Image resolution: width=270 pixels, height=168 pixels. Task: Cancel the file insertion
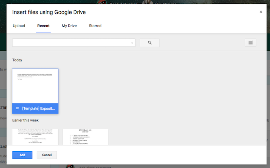[47, 155]
